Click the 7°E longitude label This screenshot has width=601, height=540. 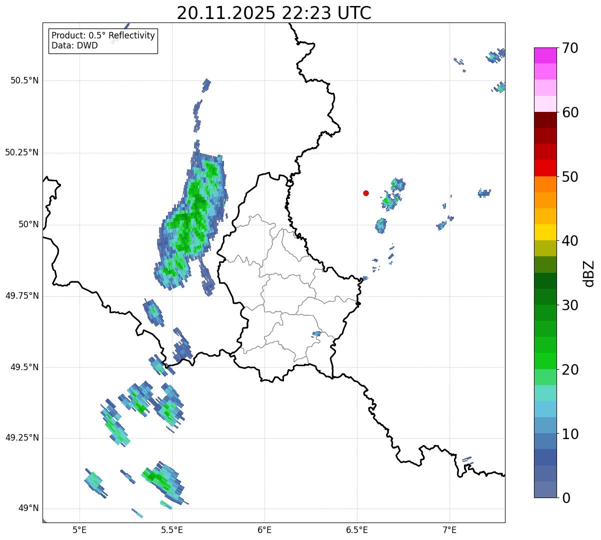pyautogui.click(x=449, y=530)
